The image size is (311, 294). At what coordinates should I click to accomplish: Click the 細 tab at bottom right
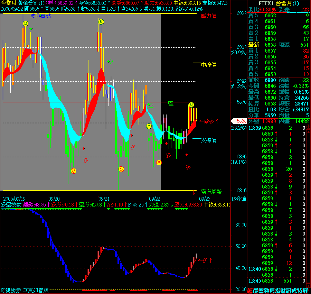pos(250,291)
